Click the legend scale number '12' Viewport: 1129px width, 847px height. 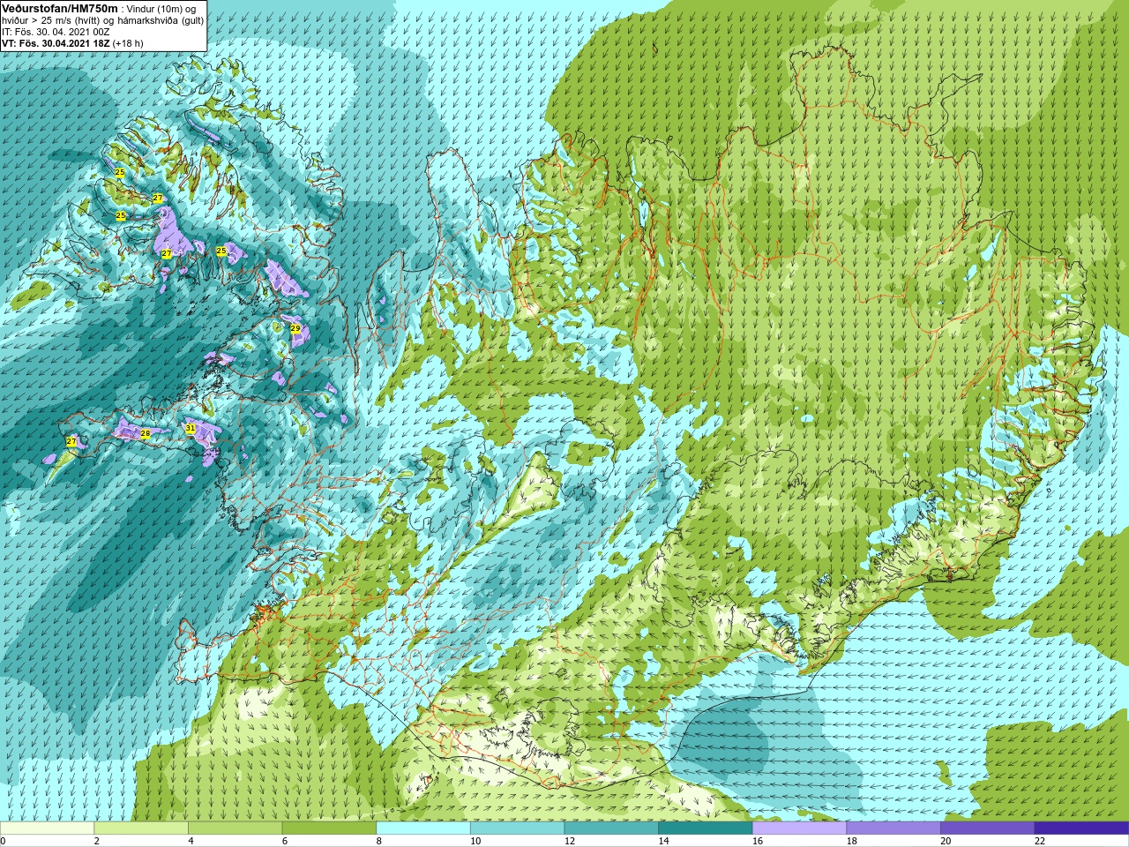point(570,841)
